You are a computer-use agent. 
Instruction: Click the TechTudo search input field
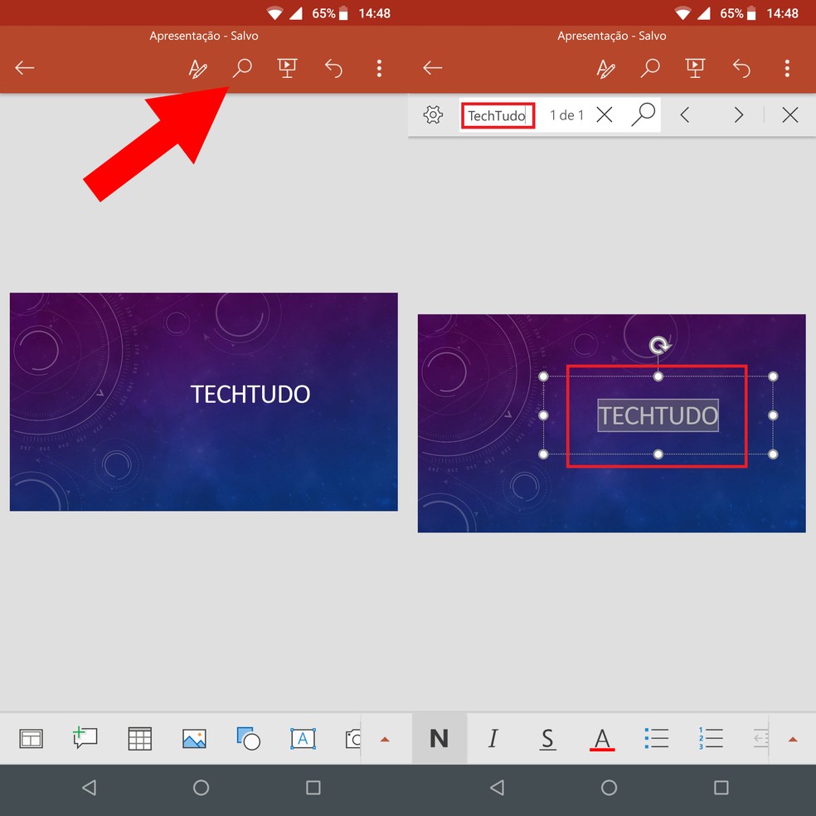[x=497, y=114]
